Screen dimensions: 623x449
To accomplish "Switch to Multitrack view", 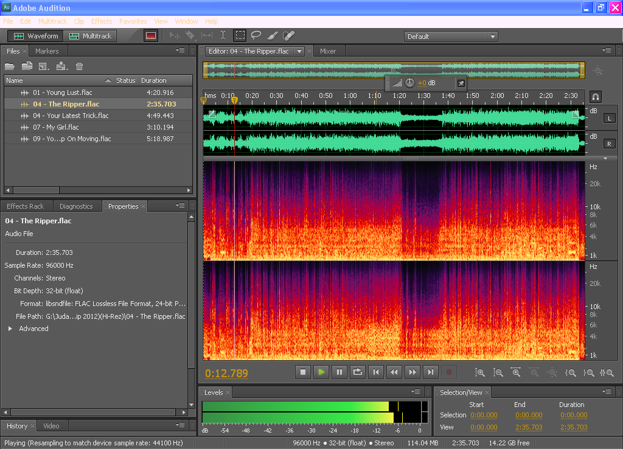I will point(90,36).
